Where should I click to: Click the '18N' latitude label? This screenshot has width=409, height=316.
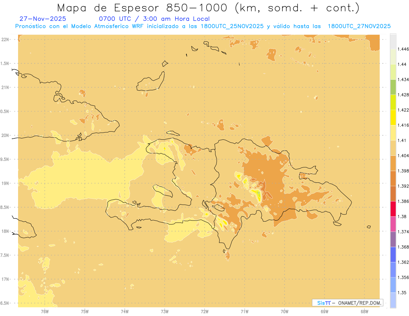pyautogui.click(x=5, y=231)
